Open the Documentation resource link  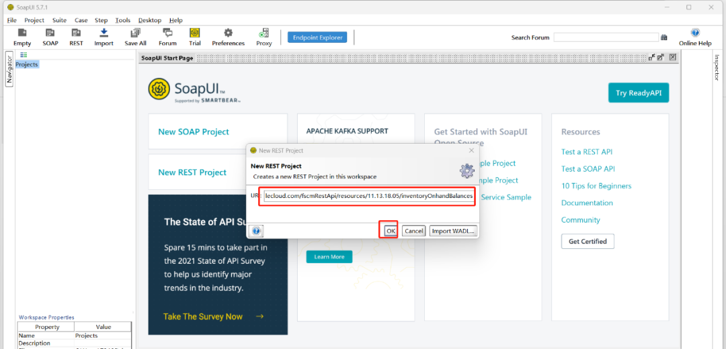point(587,203)
